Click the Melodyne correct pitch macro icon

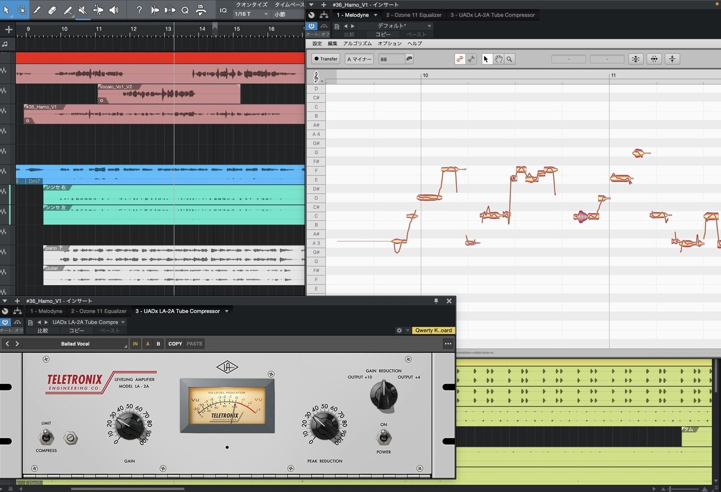635,59
